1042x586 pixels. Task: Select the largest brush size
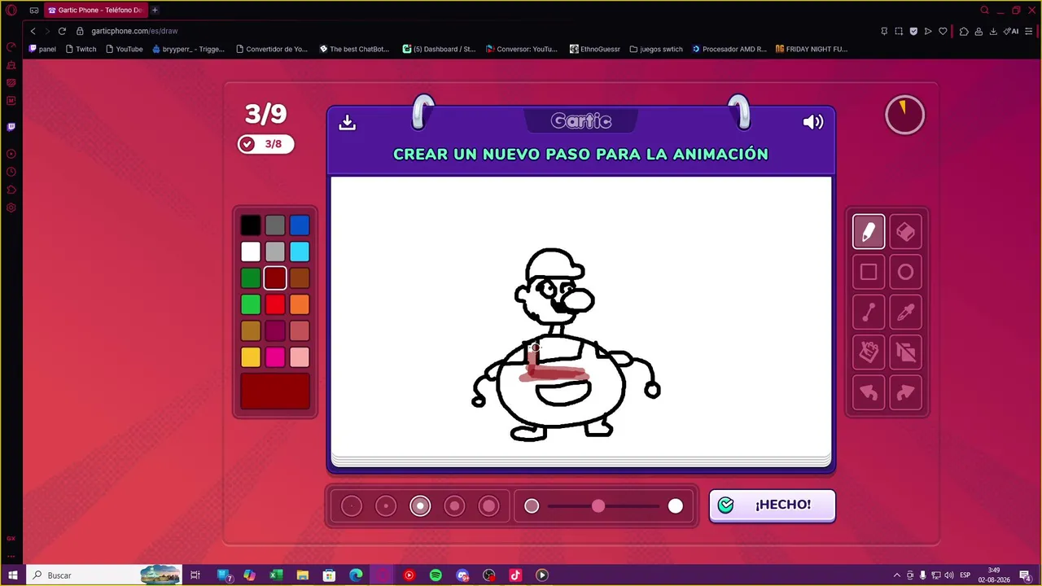click(488, 506)
